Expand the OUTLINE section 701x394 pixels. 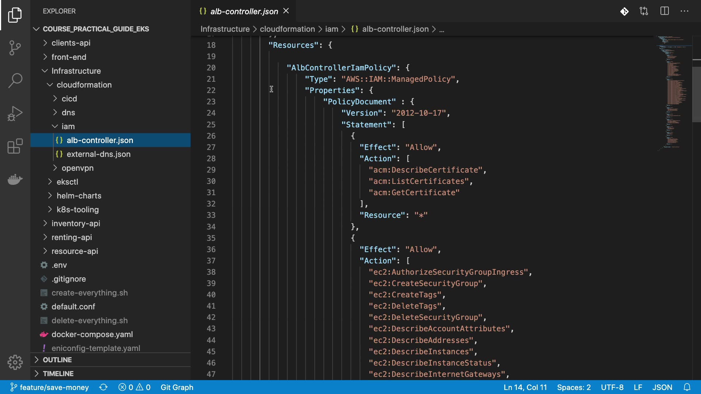[x=57, y=360]
